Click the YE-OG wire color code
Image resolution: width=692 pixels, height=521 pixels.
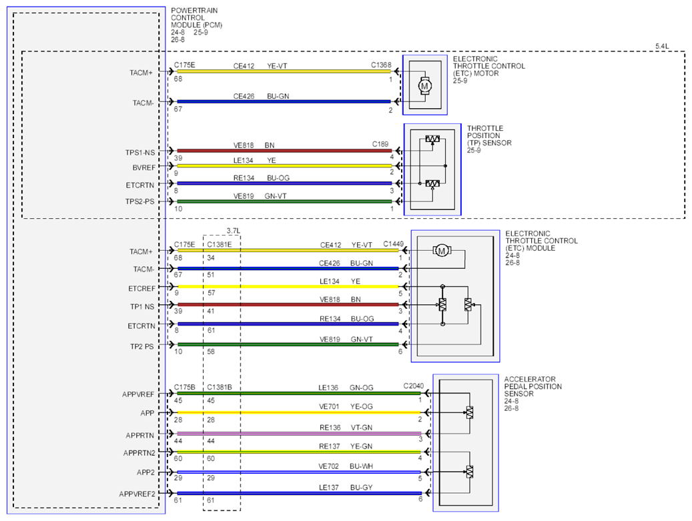[362, 406]
